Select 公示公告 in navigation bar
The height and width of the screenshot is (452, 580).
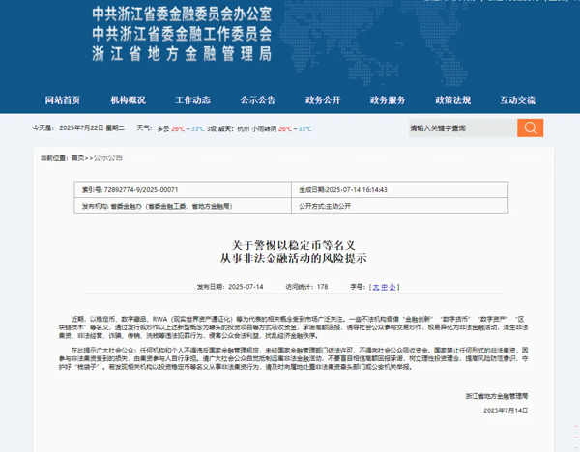coord(257,99)
